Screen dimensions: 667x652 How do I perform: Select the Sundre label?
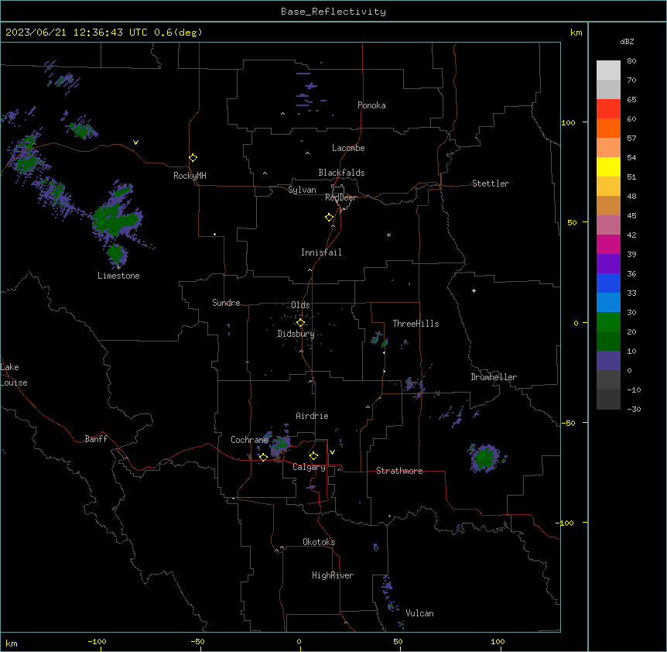pos(226,303)
